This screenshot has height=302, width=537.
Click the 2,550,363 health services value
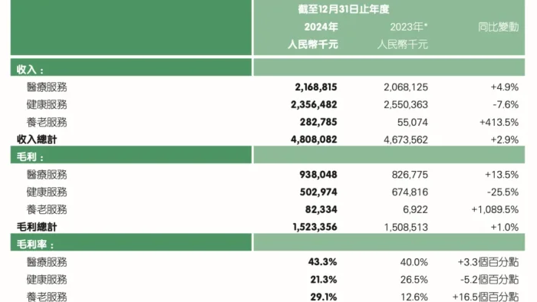point(406,104)
